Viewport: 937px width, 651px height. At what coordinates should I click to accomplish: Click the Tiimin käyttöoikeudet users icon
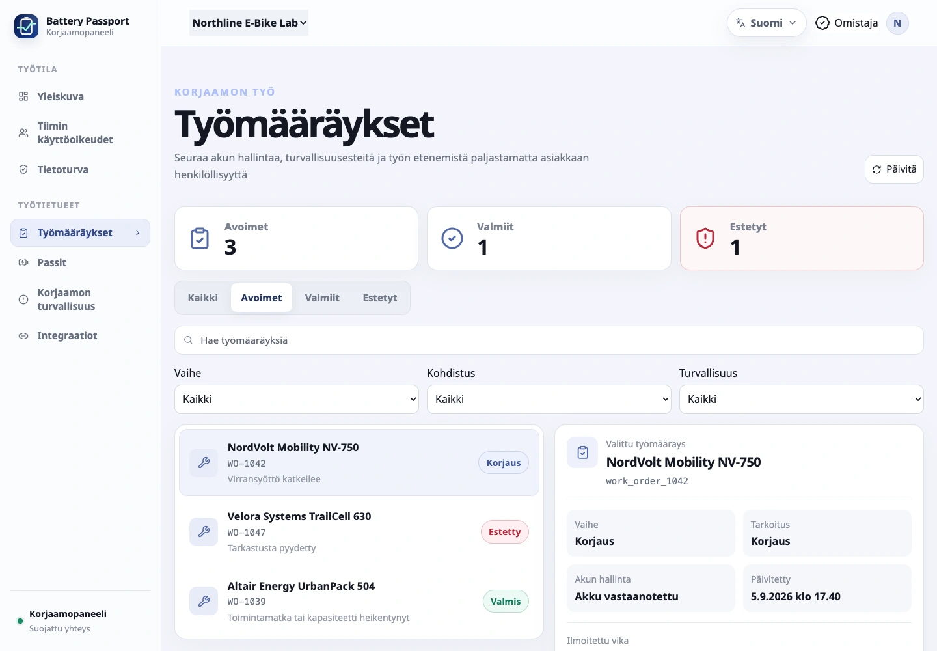(x=23, y=133)
